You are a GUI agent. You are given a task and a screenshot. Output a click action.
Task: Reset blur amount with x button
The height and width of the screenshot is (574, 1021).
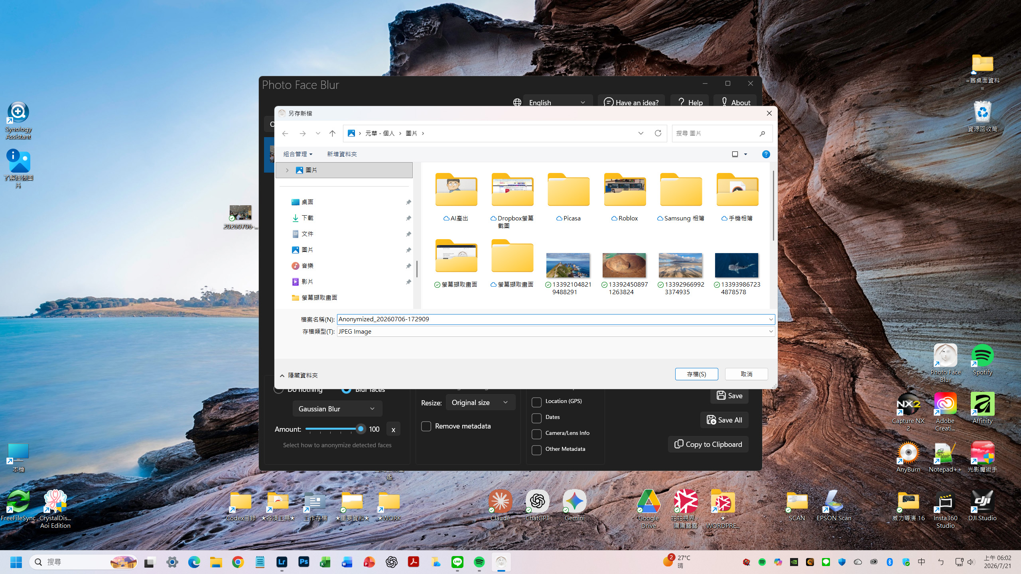(x=393, y=430)
